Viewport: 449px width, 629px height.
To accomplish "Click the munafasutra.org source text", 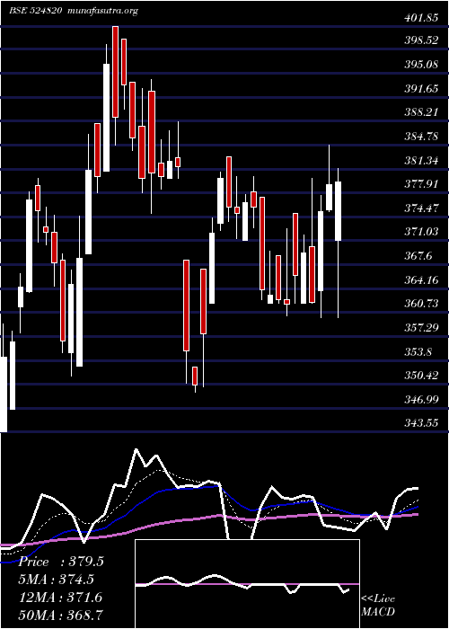I will pyautogui.click(x=103, y=11).
